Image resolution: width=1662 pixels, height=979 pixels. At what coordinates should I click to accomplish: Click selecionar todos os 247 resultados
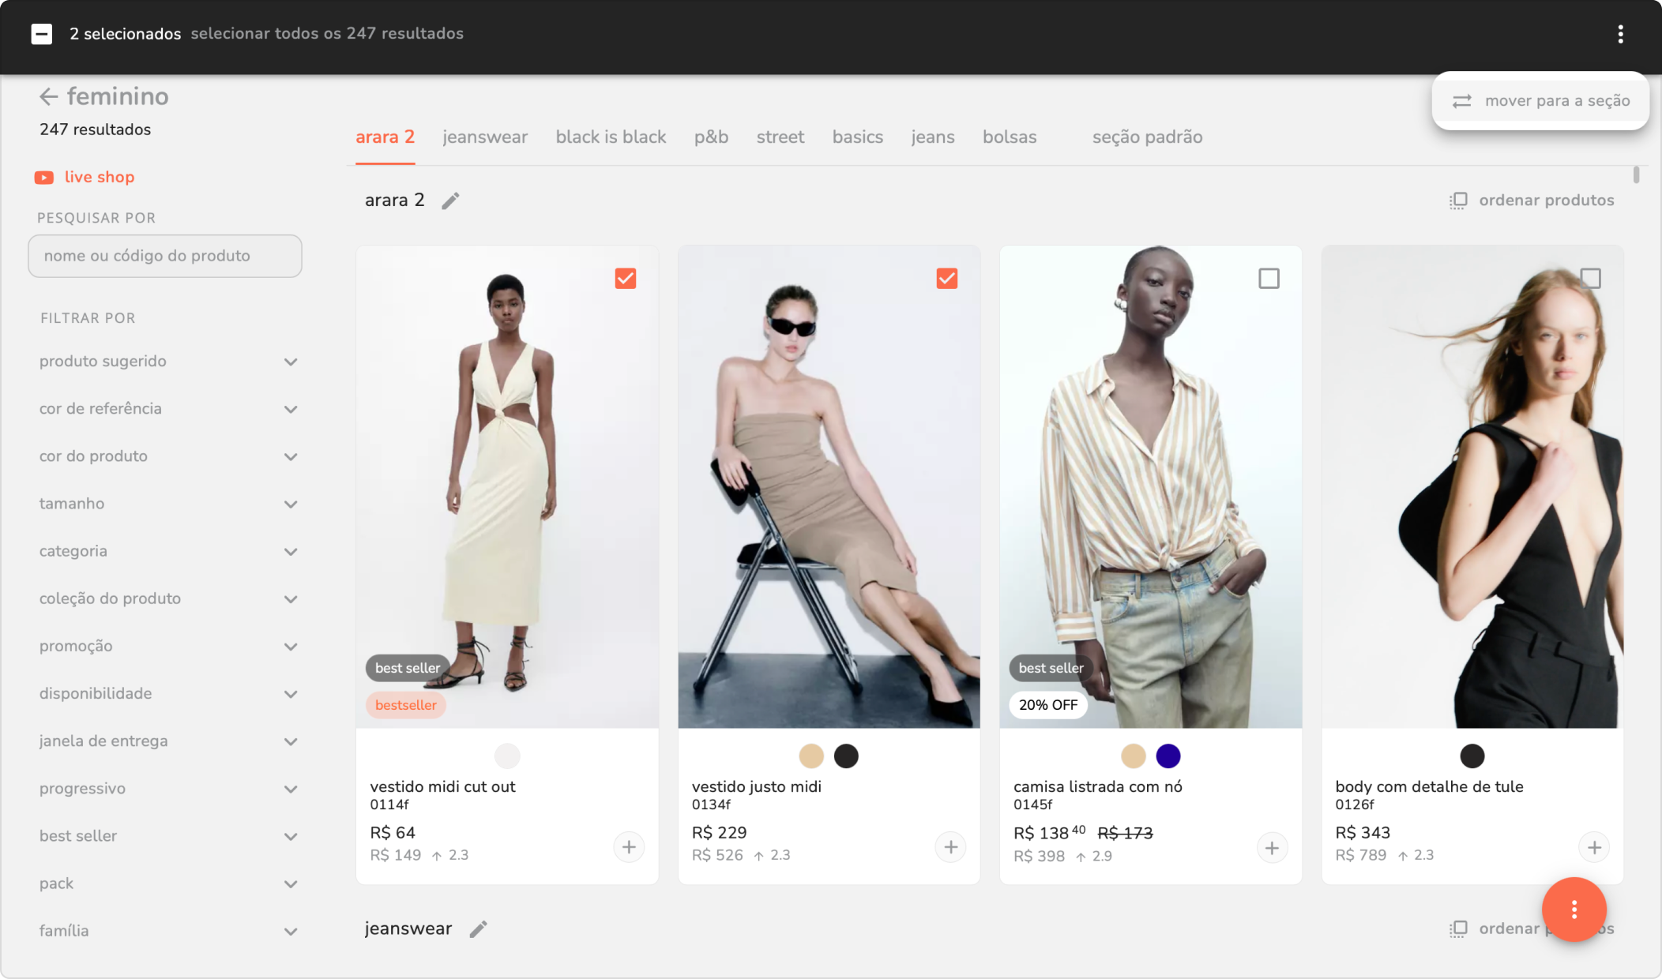(327, 34)
